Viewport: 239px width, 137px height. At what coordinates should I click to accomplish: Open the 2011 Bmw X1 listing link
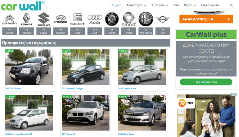click(x=69, y=134)
